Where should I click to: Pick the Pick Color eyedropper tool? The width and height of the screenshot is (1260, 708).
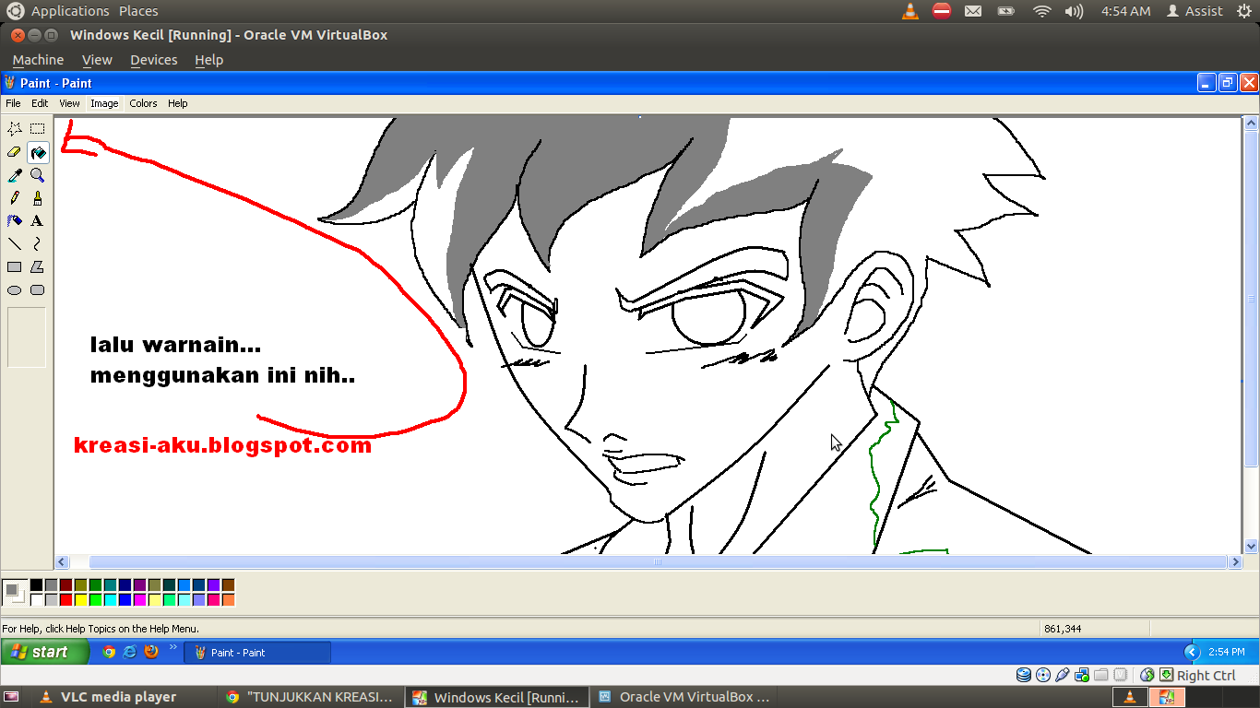pyautogui.click(x=15, y=175)
